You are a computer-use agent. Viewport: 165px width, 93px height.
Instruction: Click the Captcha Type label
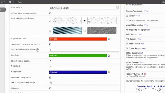point(17,7)
